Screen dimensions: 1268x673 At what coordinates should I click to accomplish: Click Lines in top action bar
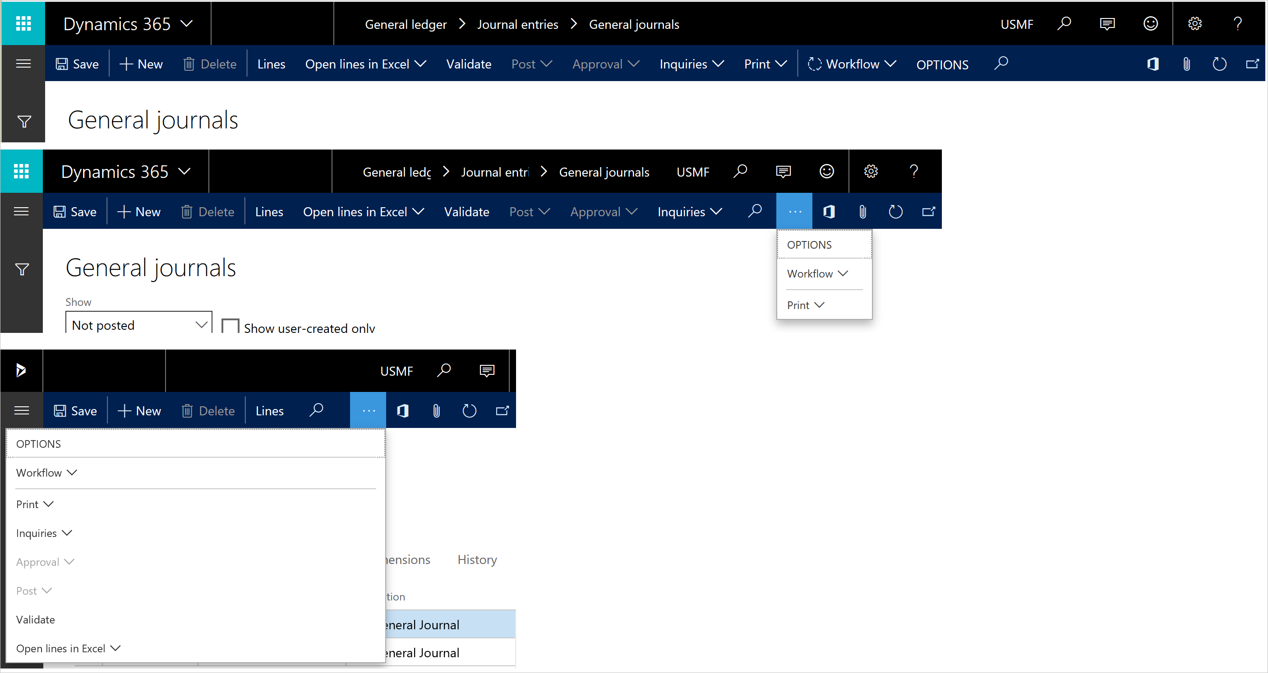click(x=271, y=64)
